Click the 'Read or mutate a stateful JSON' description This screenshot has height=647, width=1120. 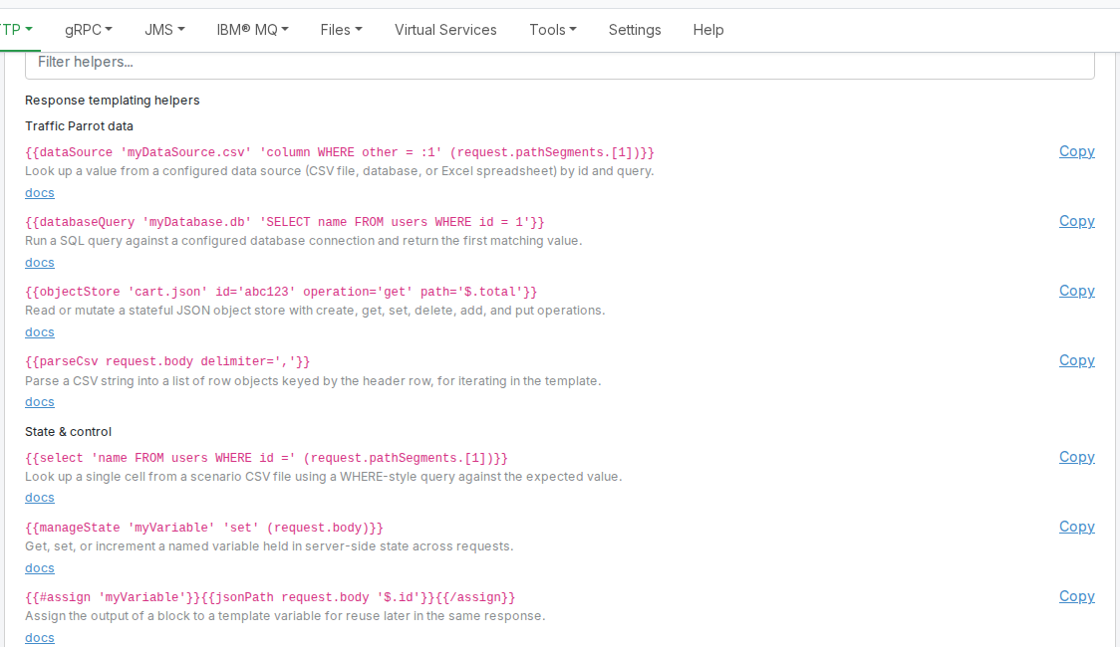click(x=315, y=311)
